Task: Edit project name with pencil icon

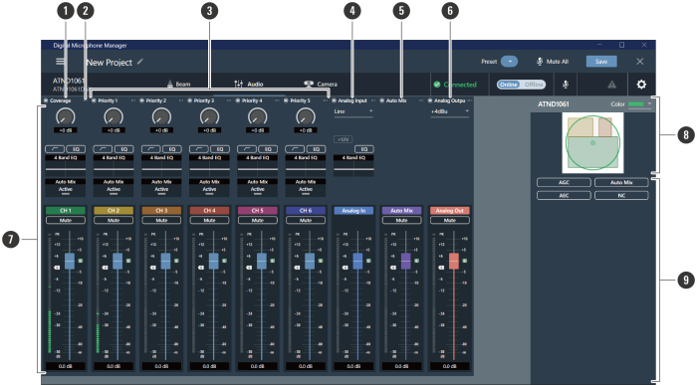Action: click(x=140, y=62)
